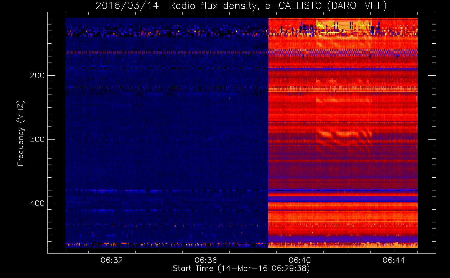Click the "400" frequency tick label
The height and width of the screenshot is (278, 450).
click(37, 203)
